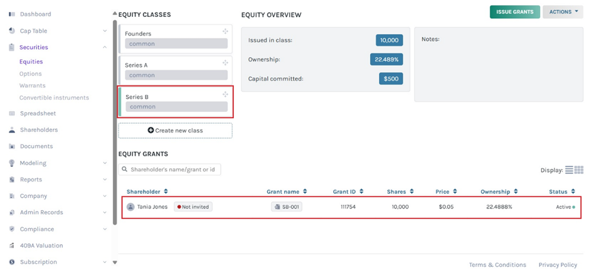Viewport: 589px width, 275px height.
Task: Open Terms & Conditions link
Action: tap(497, 265)
